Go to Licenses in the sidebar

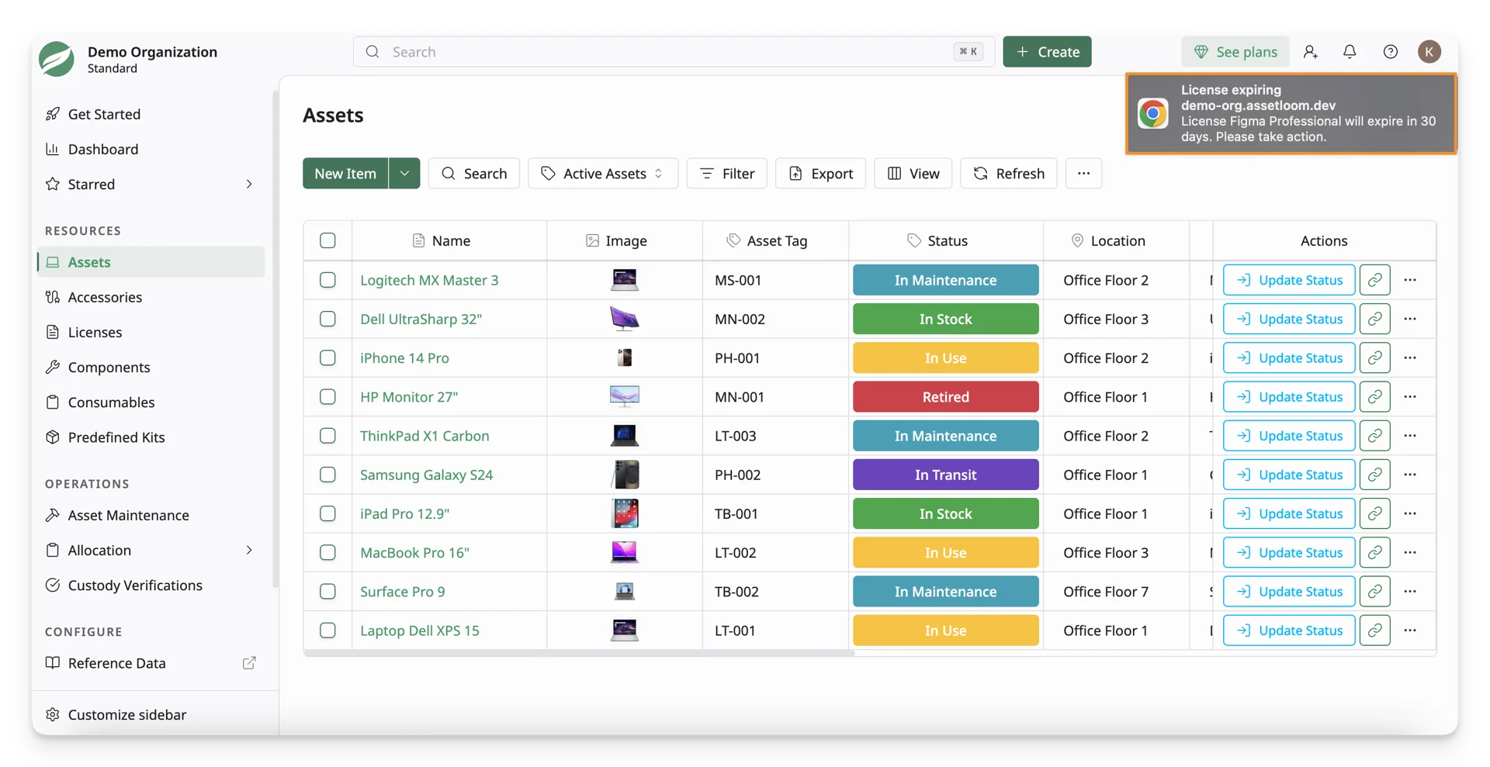pos(95,332)
